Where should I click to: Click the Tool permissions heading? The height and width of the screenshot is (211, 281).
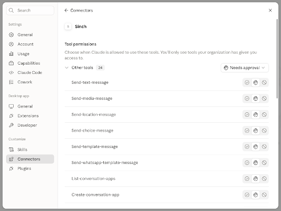(80, 44)
